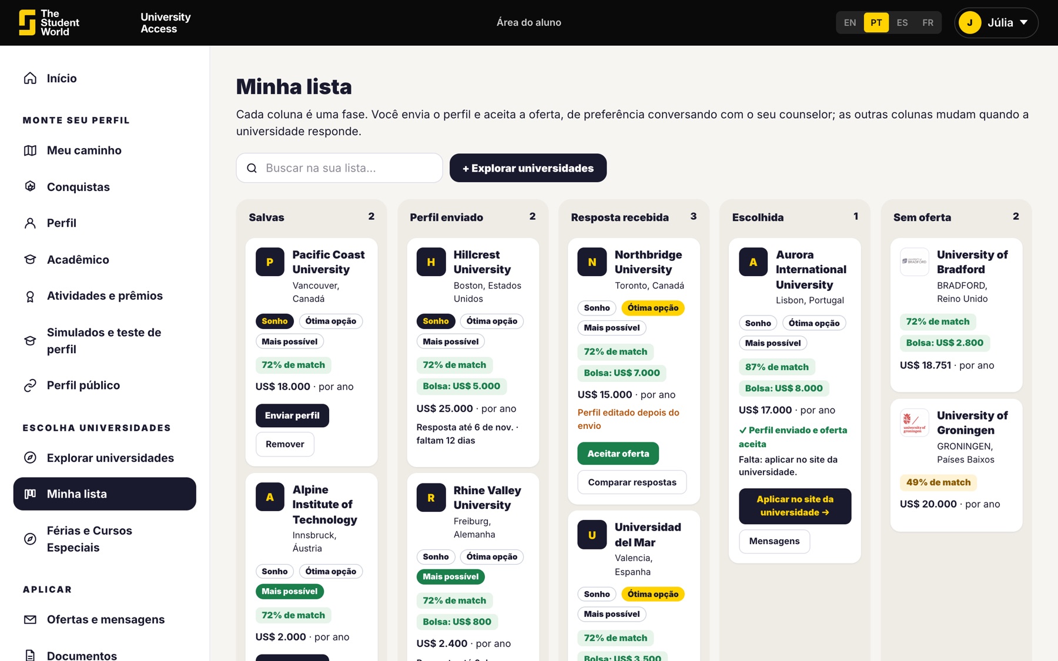The image size is (1058, 661).
Task: Toggle Sonho tag on Pacific Coast card
Action: pyautogui.click(x=274, y=321)
